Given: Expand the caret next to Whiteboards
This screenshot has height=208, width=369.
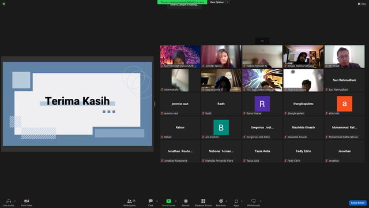Looking at the screenshot, I should click(261, 201).
